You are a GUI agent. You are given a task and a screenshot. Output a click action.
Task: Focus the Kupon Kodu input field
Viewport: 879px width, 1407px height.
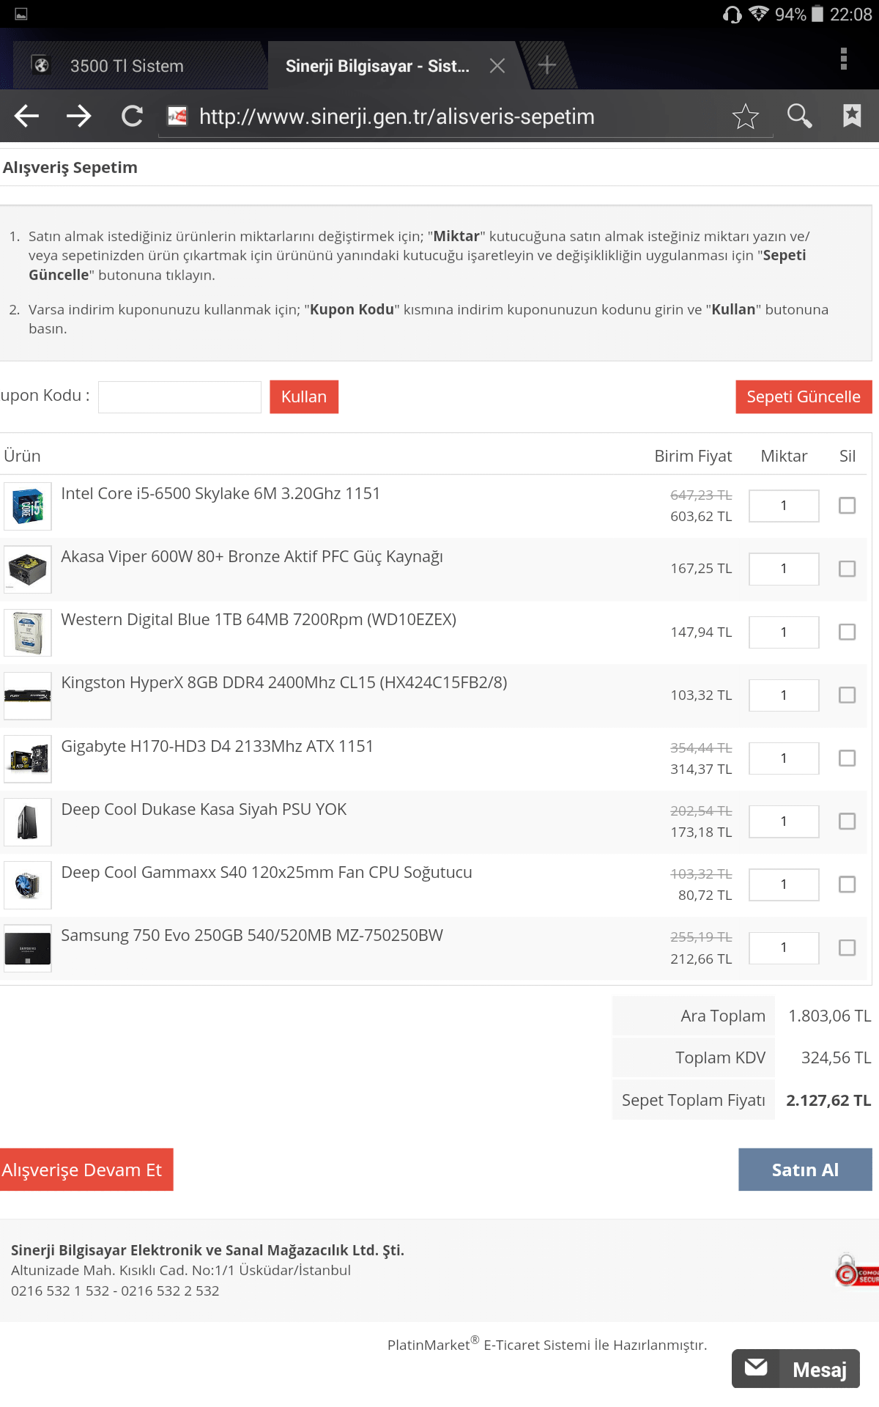pyautogui.click(x=179, y=397)
